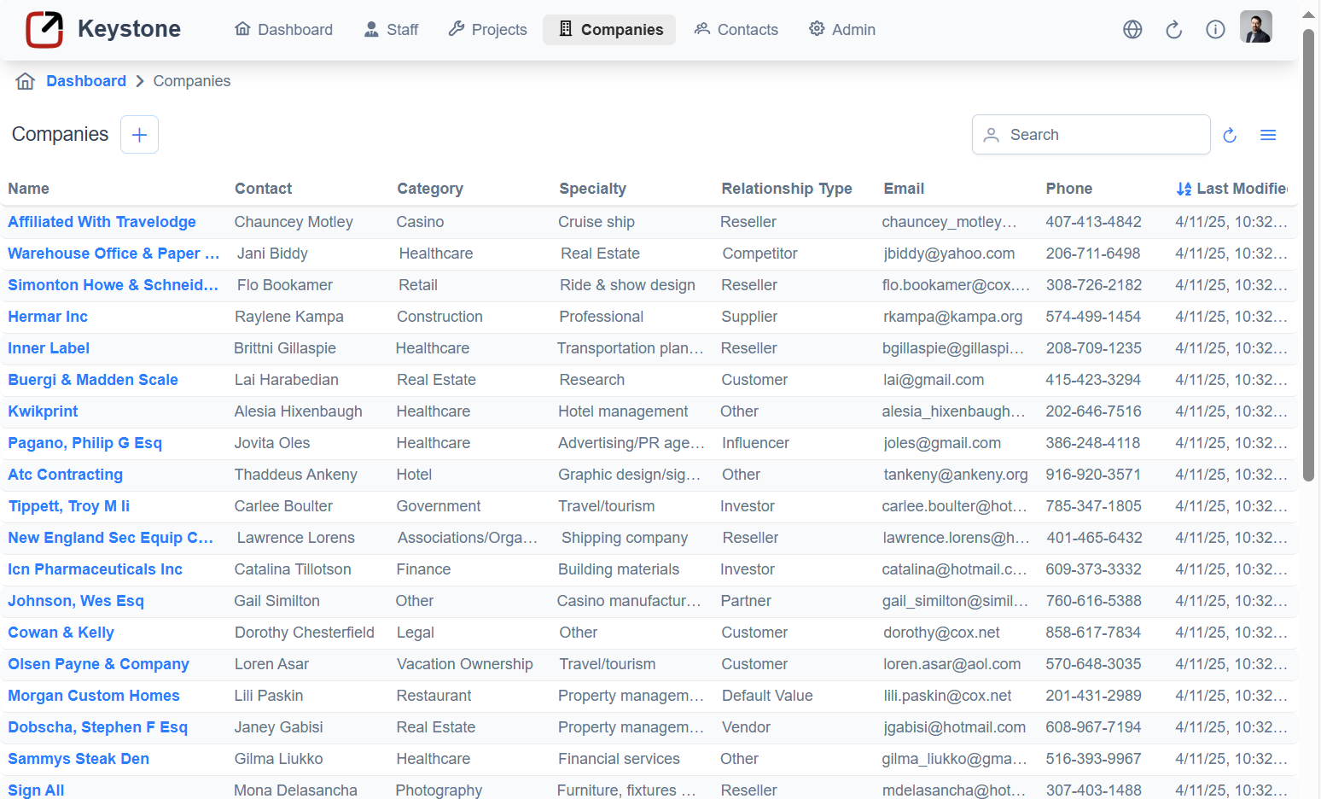Add a new company with plus button
The width and height of the screenshot is (1321, 799).
click(139, 135)
